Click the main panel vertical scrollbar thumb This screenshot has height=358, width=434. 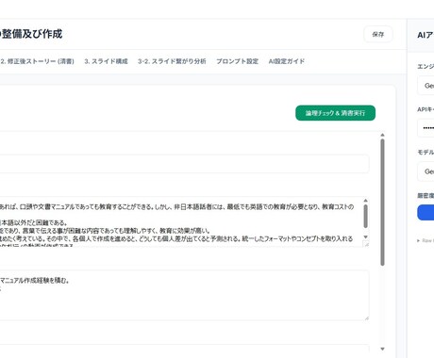(x=382, y=203)
